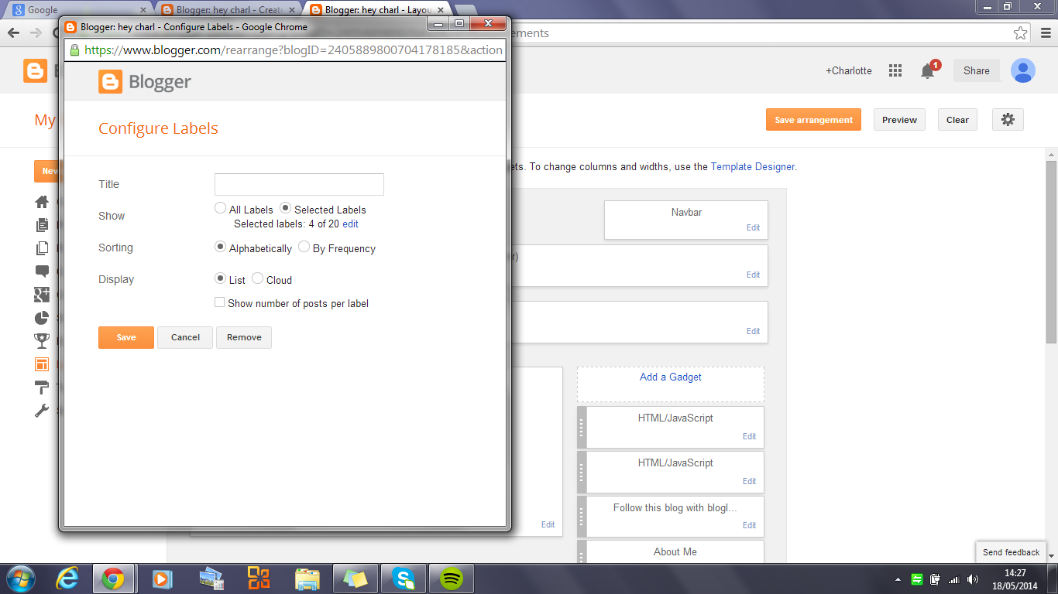Open Comments speech bubble icon in sidebar

[x=42, y=271]
